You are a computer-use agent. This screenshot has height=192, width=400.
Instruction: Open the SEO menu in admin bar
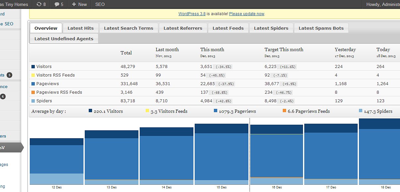pos(100,4)
